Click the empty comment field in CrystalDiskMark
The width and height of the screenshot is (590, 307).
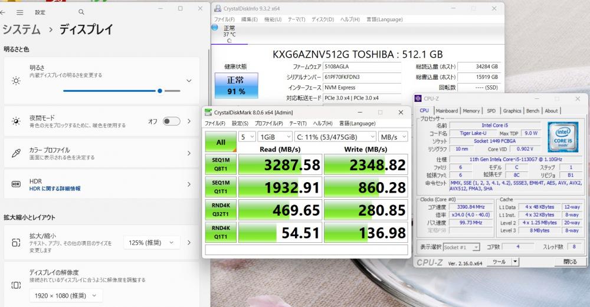(x=306, y=250)
